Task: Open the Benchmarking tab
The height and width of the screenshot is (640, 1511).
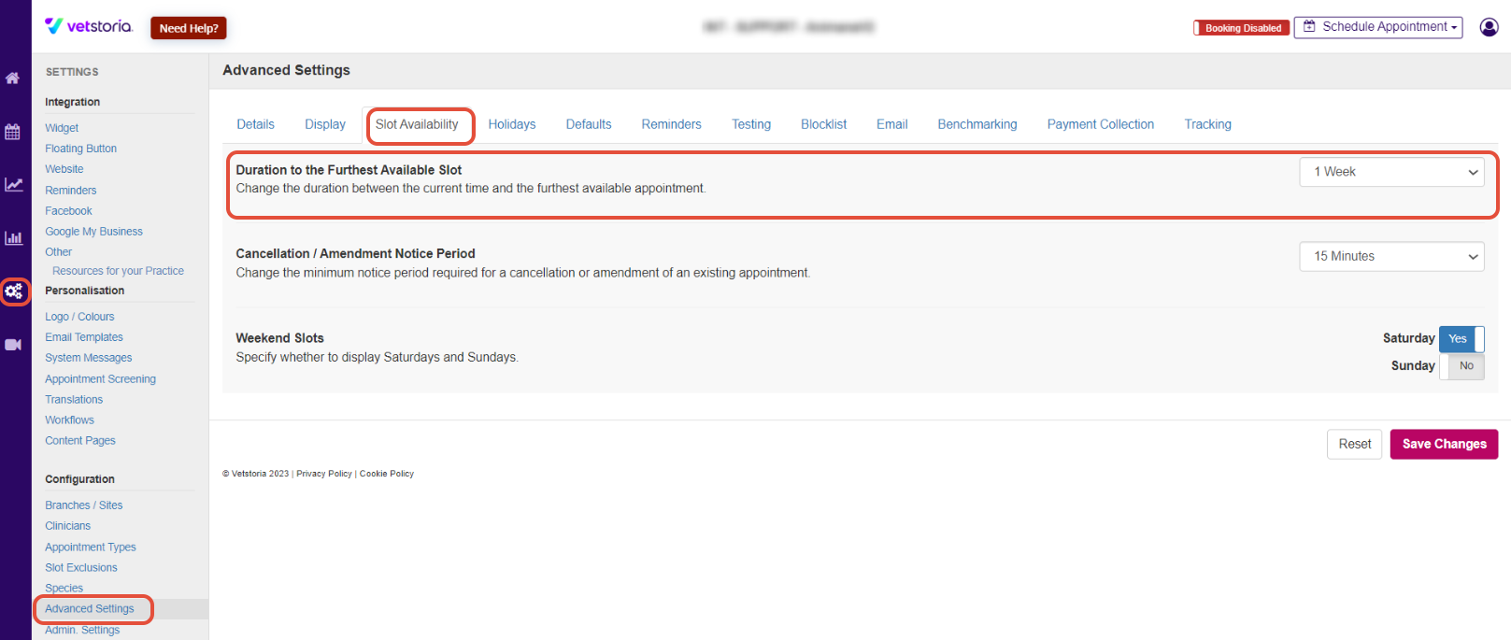Action: [x=977, y=124]
